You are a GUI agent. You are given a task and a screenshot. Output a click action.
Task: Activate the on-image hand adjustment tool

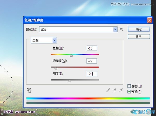pos(29,90)
